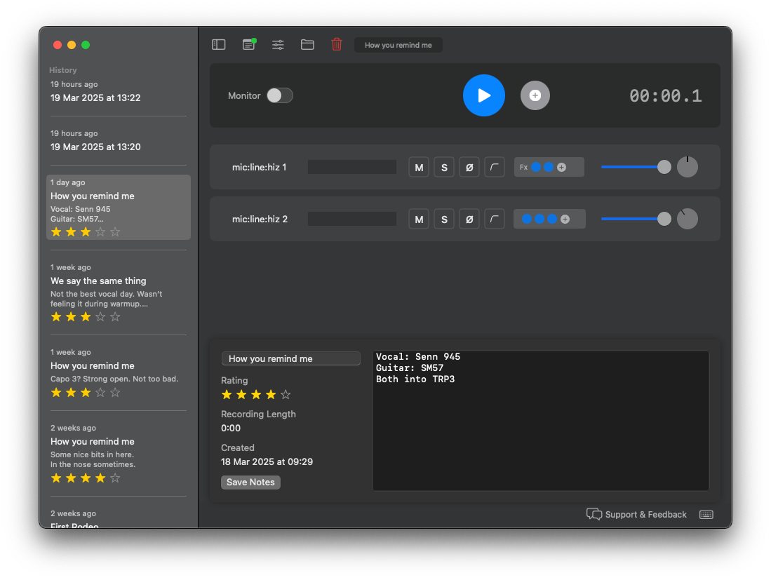
Task: Set Rating to three stars in details
Action: (x=256, y=394)
